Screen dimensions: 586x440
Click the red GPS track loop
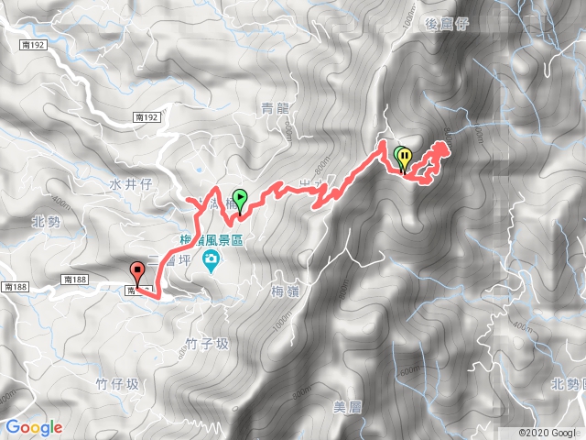426,163
